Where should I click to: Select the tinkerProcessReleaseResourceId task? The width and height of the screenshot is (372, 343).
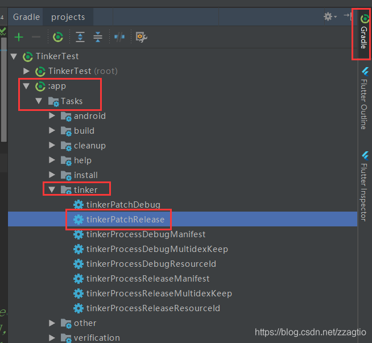click(x=153, y=308)
